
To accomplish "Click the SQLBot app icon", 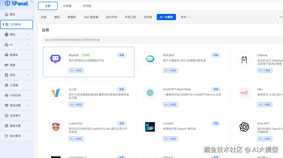I will point(150,59).
